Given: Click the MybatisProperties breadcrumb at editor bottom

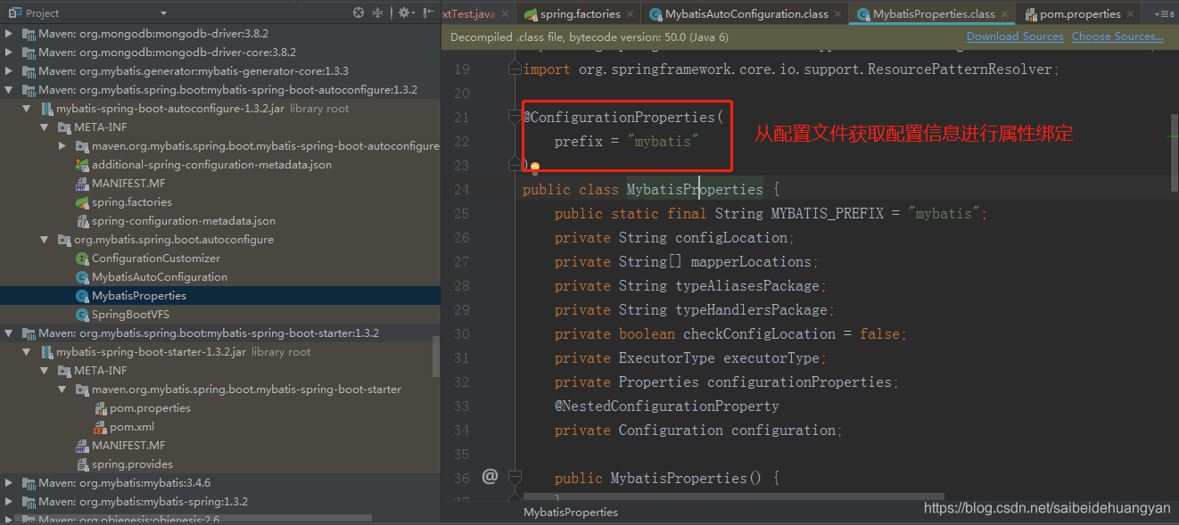Looking at the screenshot, I should (x=571, y=512).
